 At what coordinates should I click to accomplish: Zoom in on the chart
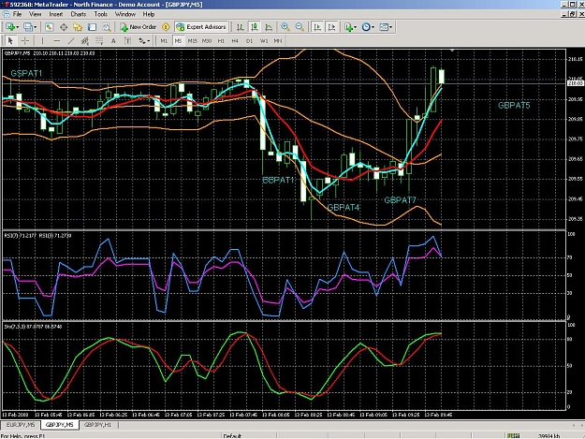(x=285, y=27)
